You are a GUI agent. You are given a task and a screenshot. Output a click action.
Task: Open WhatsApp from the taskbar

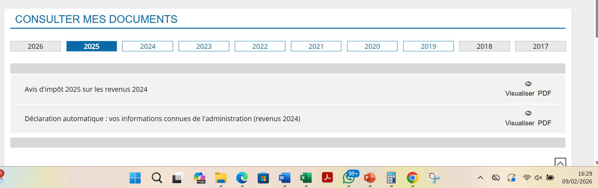[349, 178]
